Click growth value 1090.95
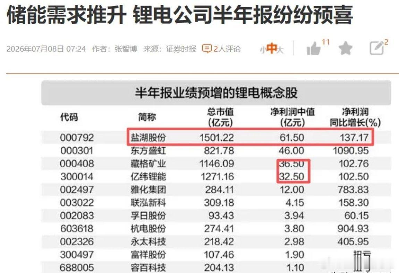The width and height of the screenshot is (399, 273). coord(351,151)
